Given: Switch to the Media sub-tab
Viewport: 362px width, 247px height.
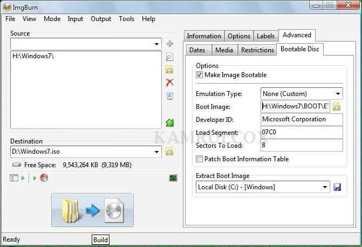Looking at the screenshot, I should pos(224,50).
